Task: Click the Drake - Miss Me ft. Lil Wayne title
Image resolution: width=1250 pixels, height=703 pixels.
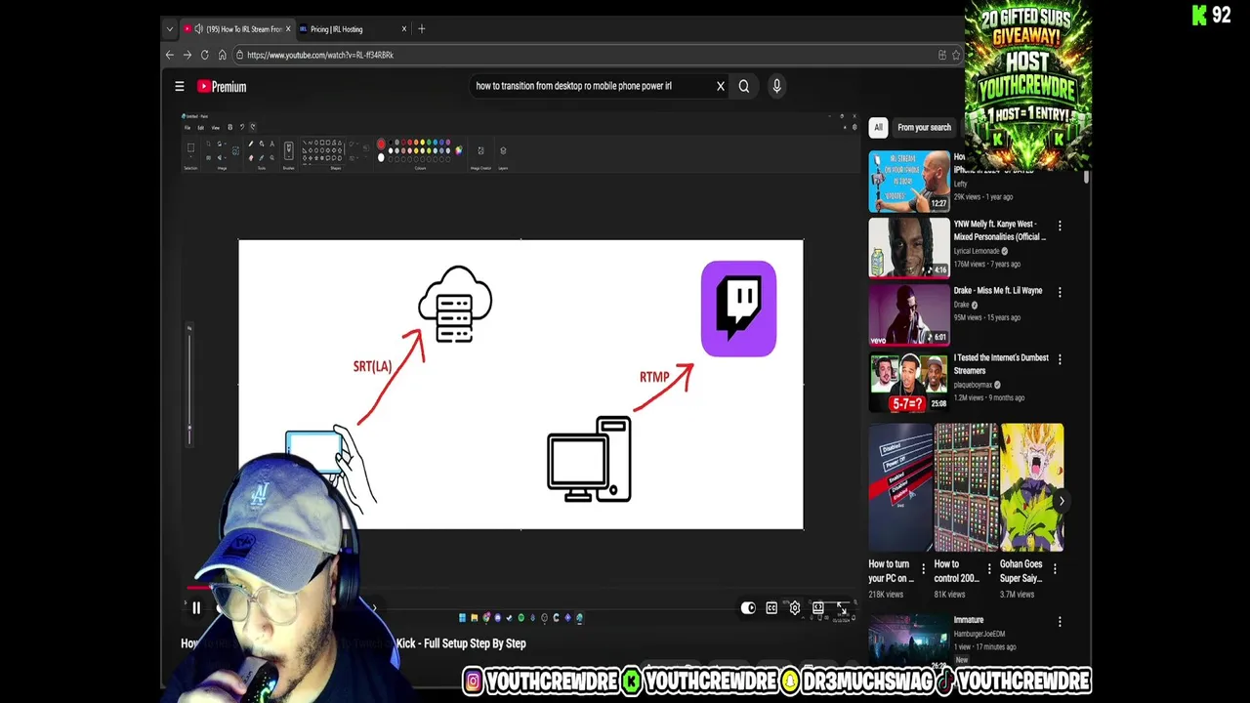Action: click(x=998, y=291)
